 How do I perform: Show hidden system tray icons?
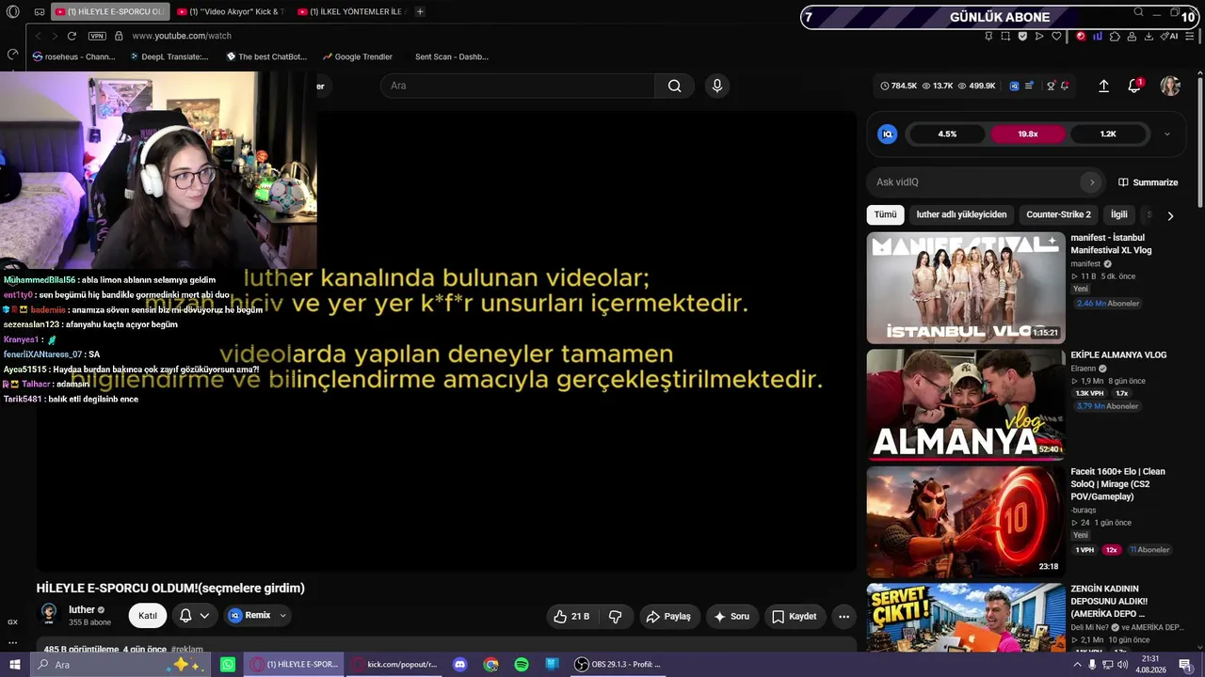tap(1077, 665)
